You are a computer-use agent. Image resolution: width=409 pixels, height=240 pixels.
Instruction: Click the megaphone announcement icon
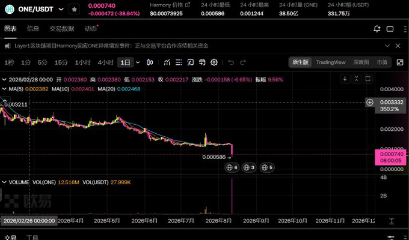(8, 46)
